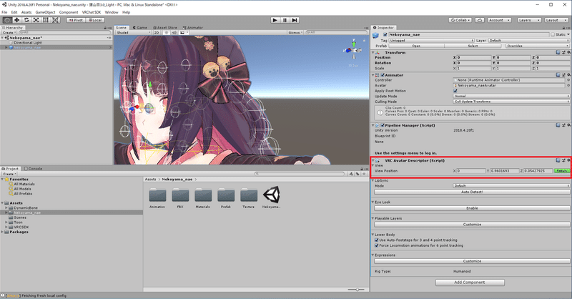Open the cloud services icon
Screen dimensions: 572x299
click(x=480, y=20)
